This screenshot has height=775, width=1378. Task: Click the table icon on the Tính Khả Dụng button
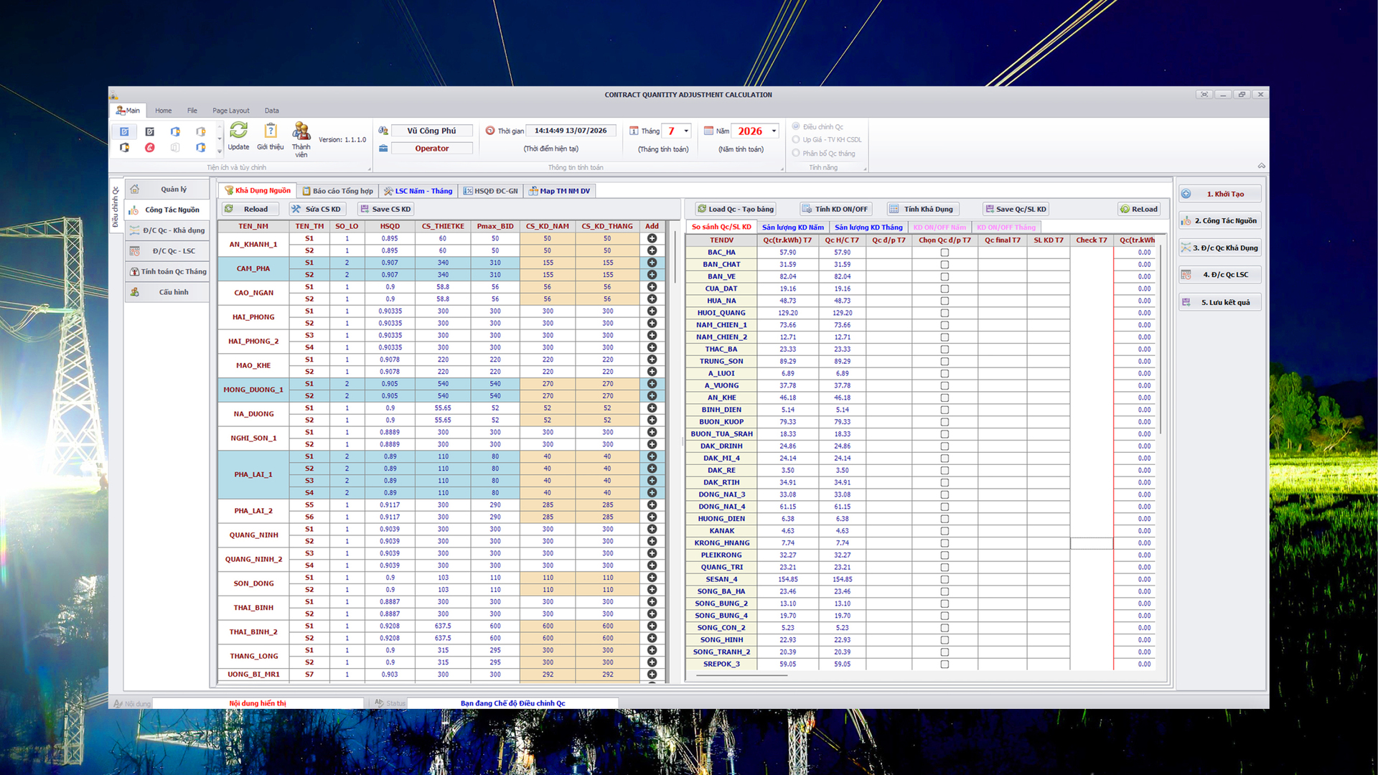tap(894, 209)
